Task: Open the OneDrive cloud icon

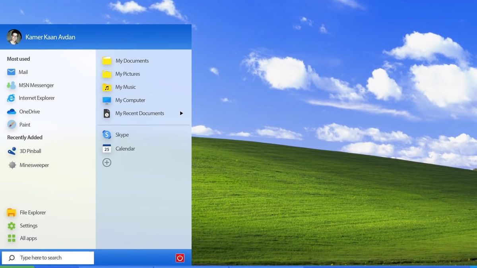Action: tap(12, 112)
